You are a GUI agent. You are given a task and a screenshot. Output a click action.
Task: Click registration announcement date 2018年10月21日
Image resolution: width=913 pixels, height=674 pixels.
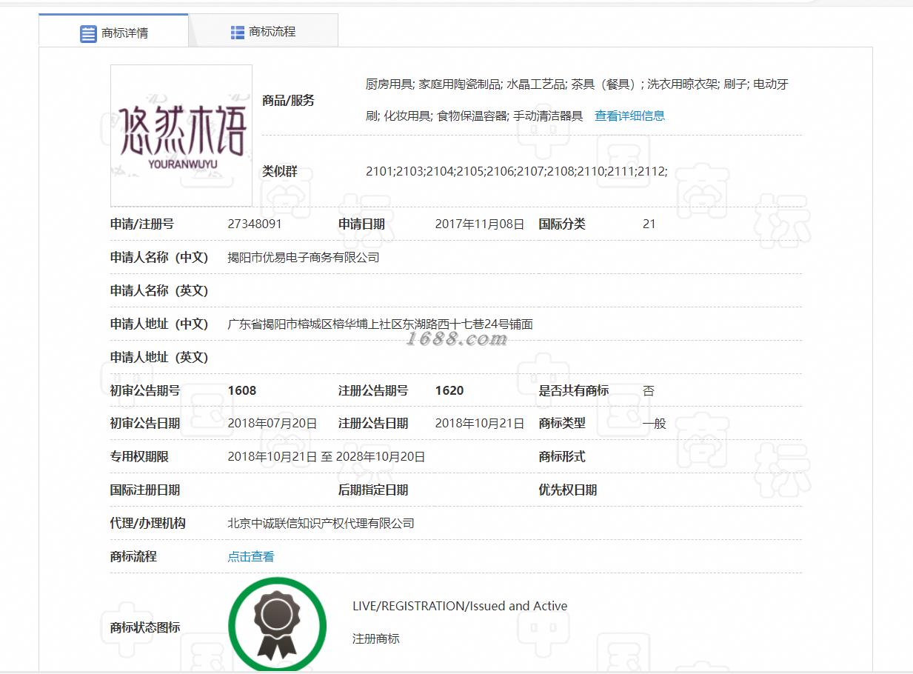tap(479, 424)
